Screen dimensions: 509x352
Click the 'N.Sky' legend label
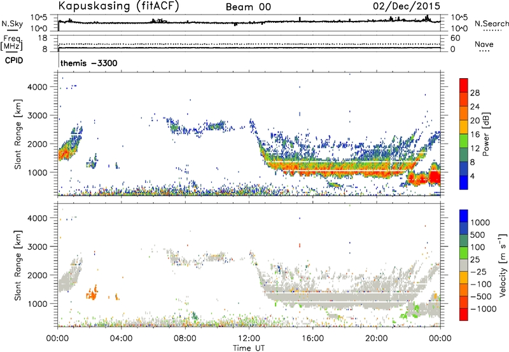click(x=12, y=24)
